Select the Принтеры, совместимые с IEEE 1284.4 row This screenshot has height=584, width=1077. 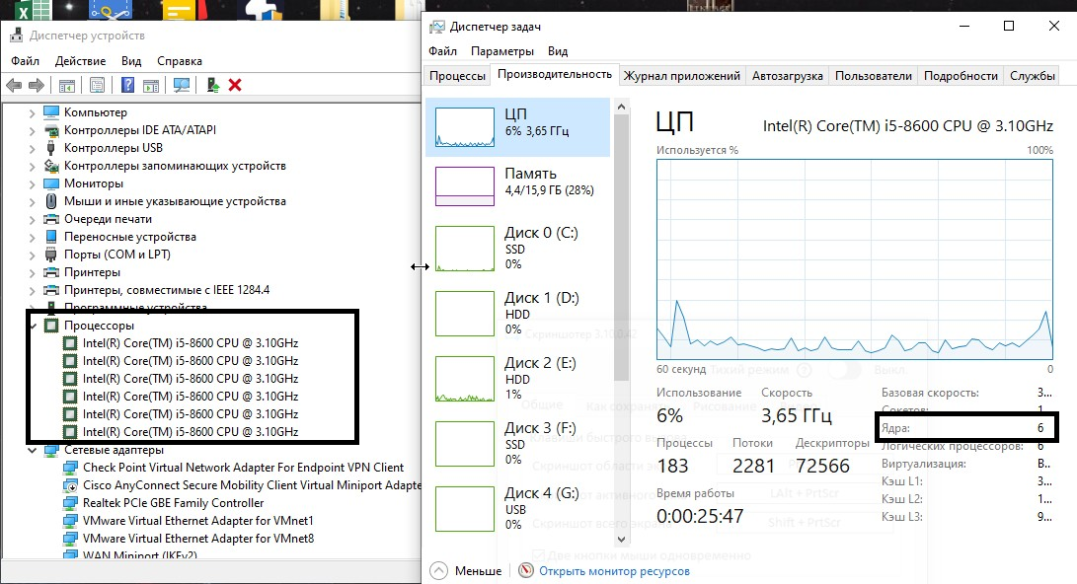coord(167,290)
